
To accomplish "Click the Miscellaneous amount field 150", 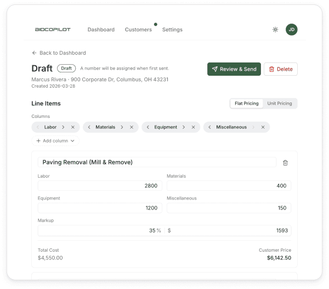I will [229, 208].
